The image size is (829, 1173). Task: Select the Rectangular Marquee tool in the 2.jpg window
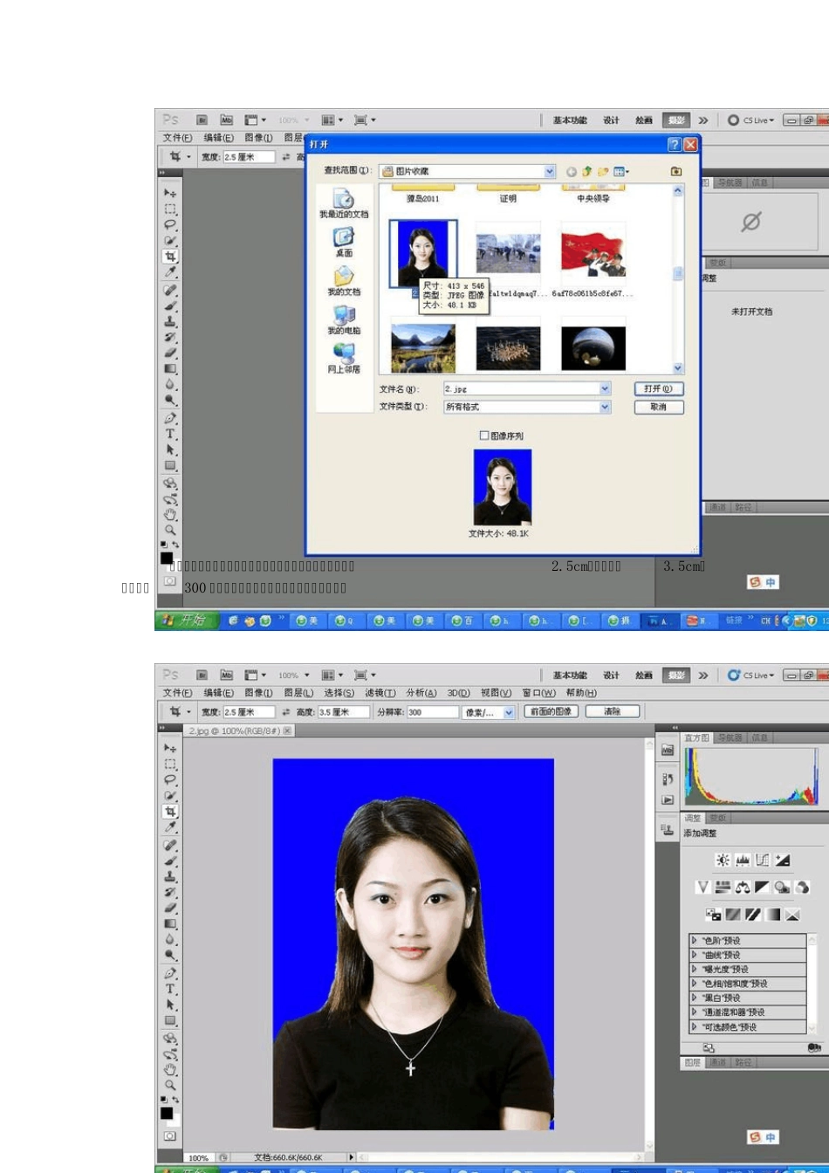point(170,764)
